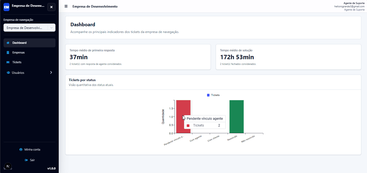Click the 172h 53min solution time value
Image resolution: width=367 pixels, height=173 pixels.
(237, 57)
